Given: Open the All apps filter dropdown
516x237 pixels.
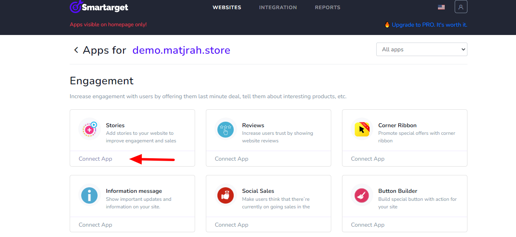Looking at the screenshot, I should coord(422,49).
